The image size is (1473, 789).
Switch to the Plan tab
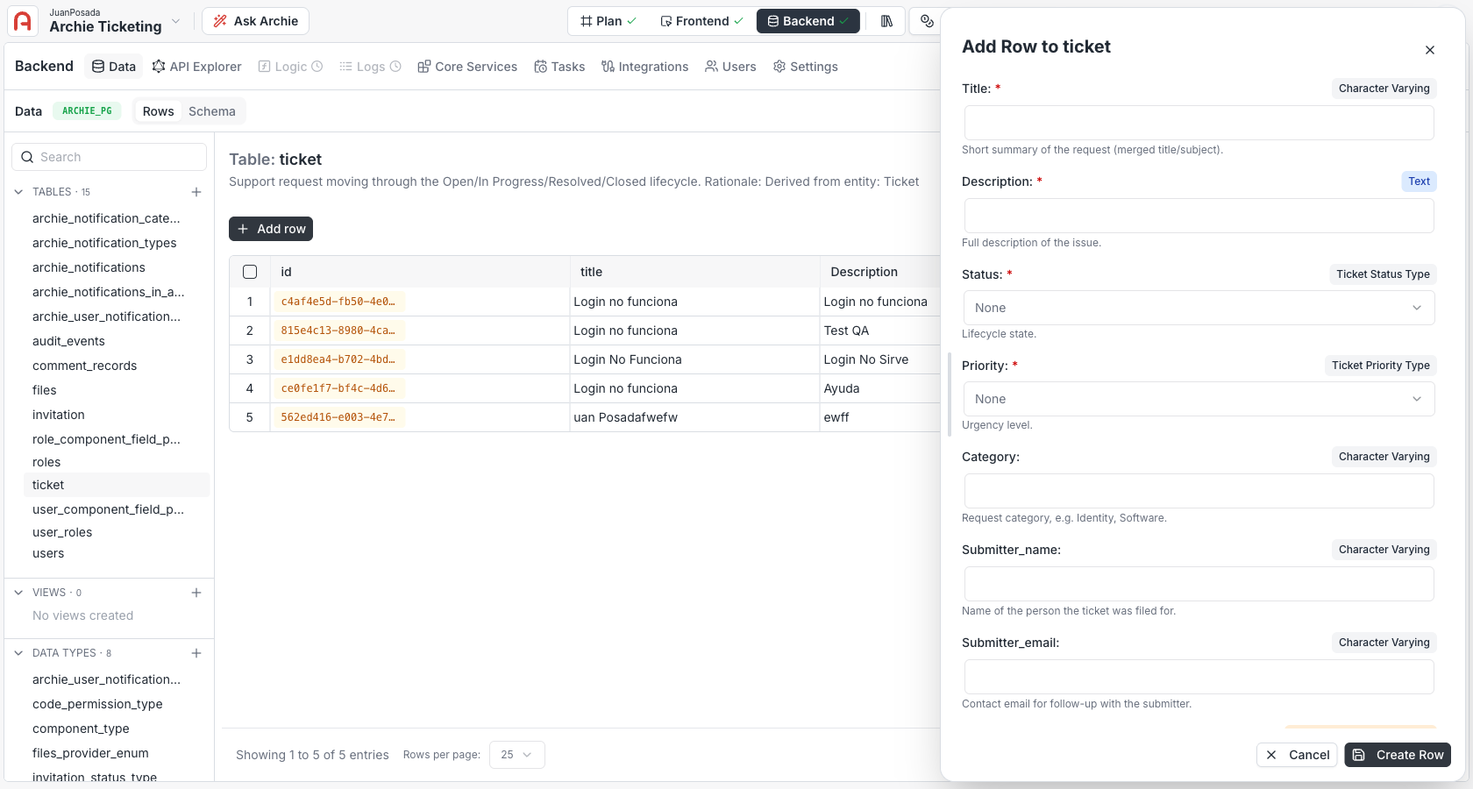coord(608,21)
